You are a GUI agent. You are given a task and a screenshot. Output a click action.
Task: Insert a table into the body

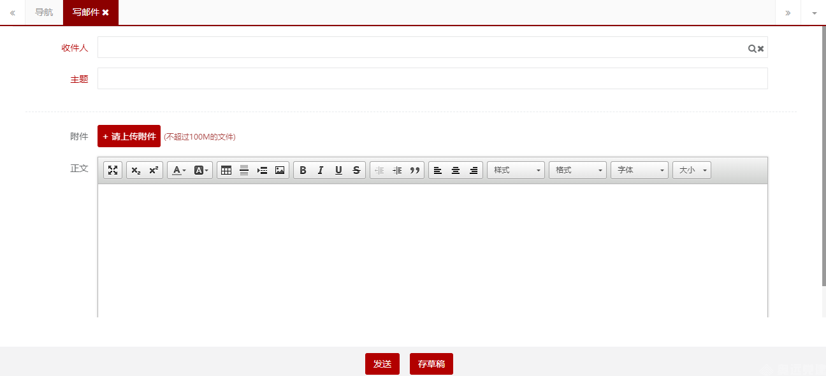pyautogui.click(x=226, y=170)
